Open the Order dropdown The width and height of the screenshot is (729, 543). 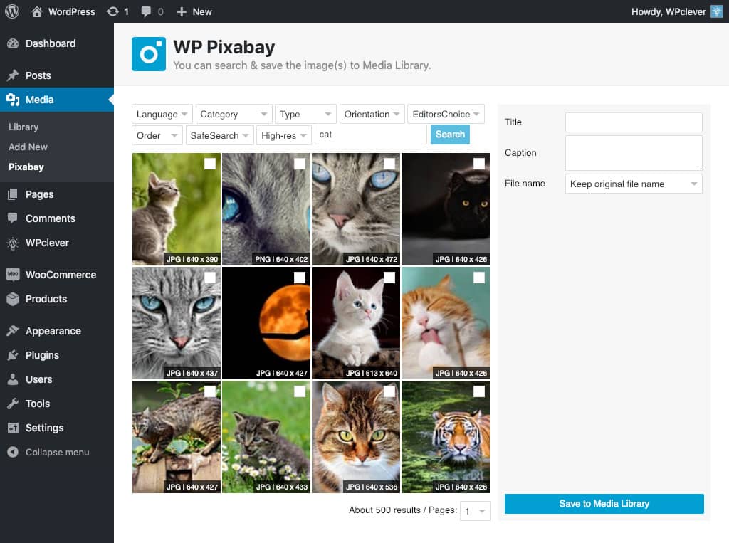[x=157, y=135]
